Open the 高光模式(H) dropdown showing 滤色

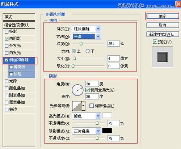[87, 116]
